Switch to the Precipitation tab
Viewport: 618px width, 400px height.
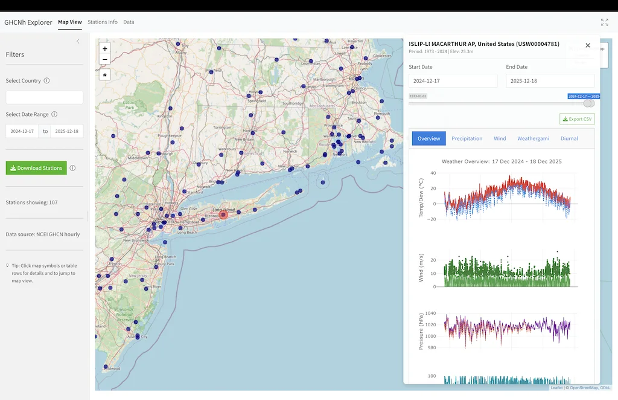tap(467, 138)
